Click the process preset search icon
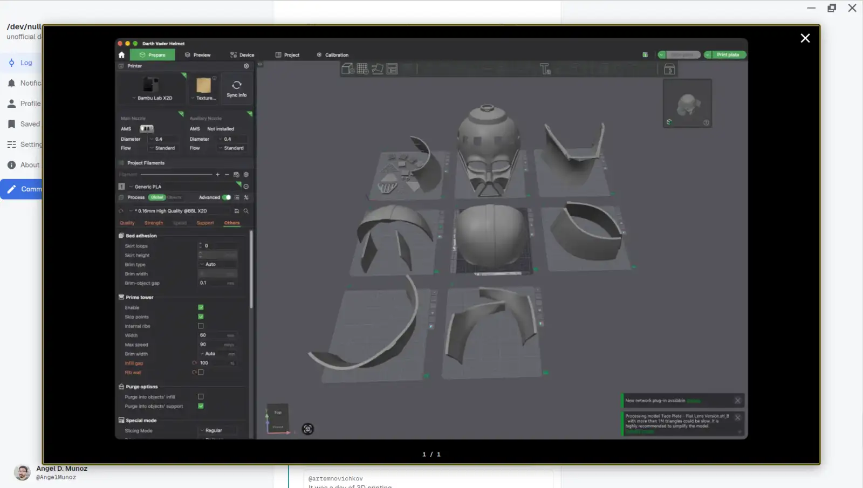 coord(246,211)
